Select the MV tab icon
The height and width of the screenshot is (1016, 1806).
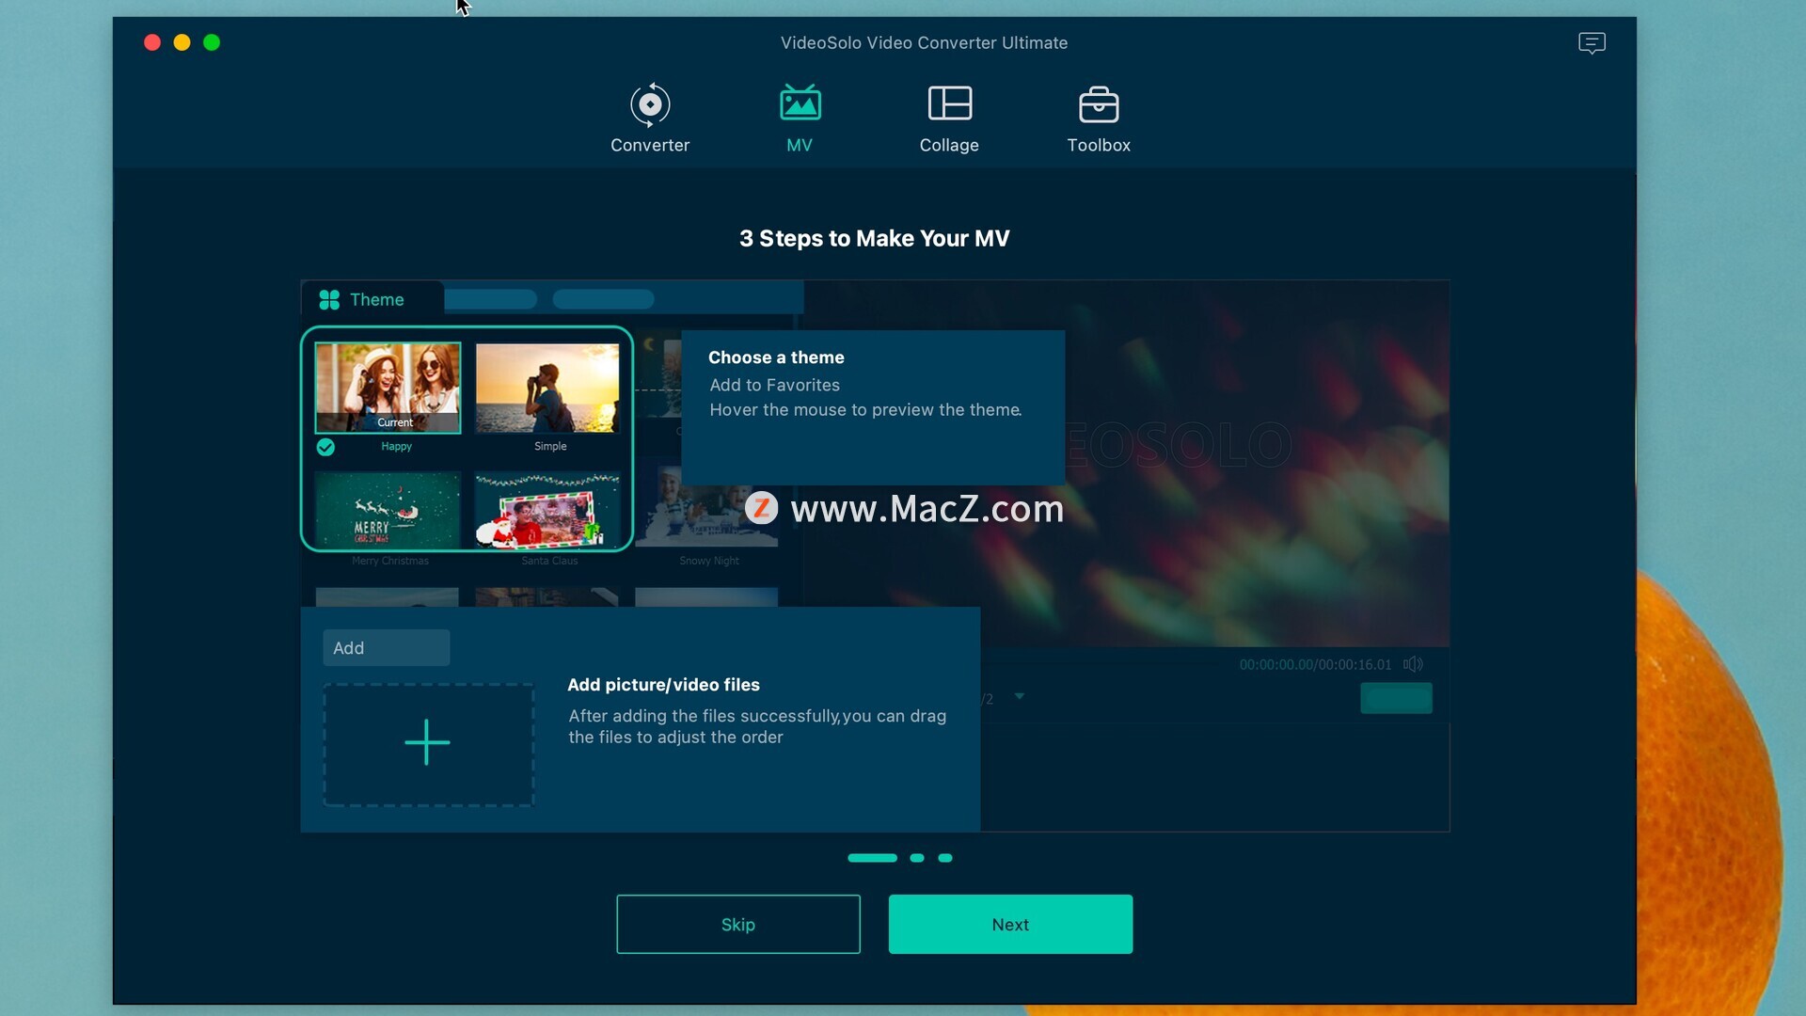pos(800,103)
